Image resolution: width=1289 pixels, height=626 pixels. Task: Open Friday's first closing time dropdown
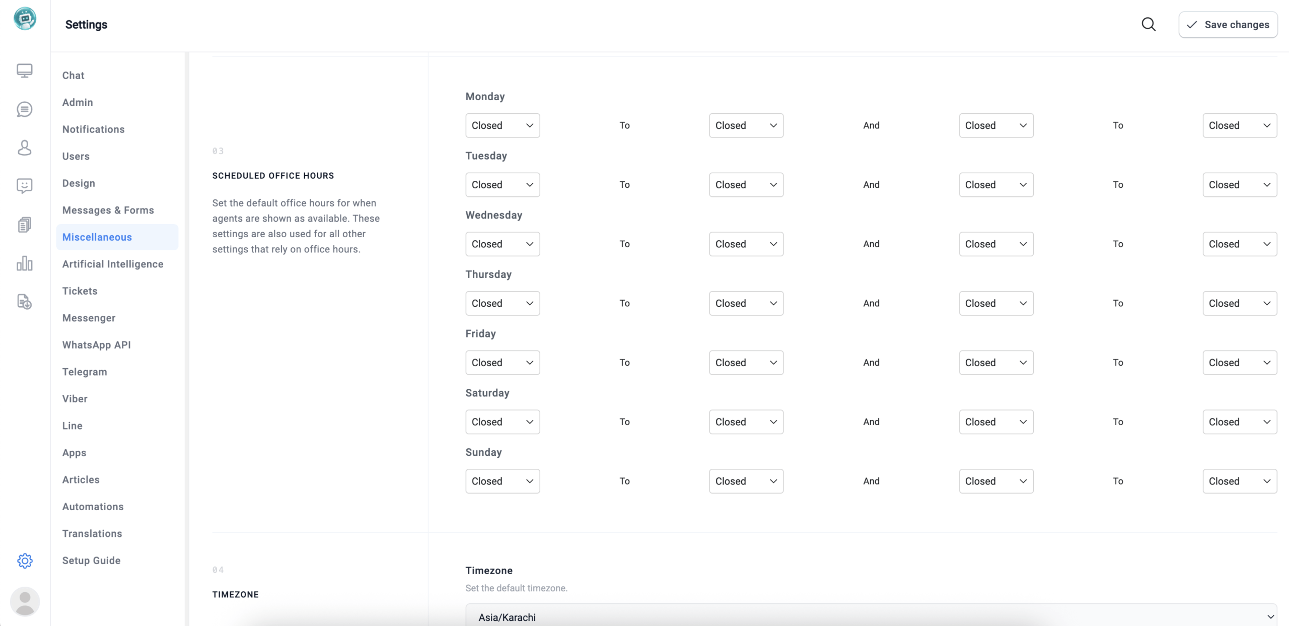tap(746, 363)
